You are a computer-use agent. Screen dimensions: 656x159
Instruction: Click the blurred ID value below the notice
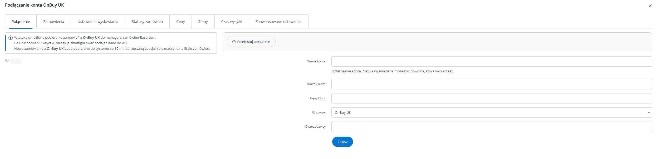tap(16, 62)
